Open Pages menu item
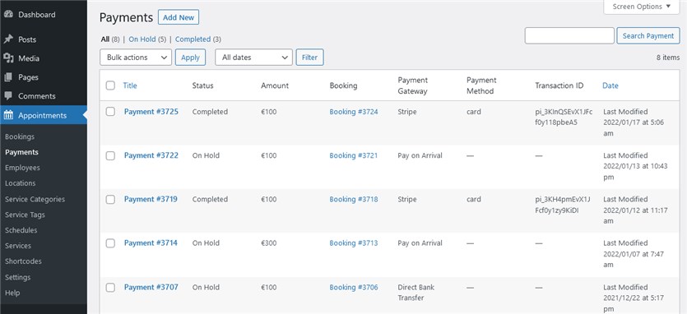687x314 pixels. [28, 77]
